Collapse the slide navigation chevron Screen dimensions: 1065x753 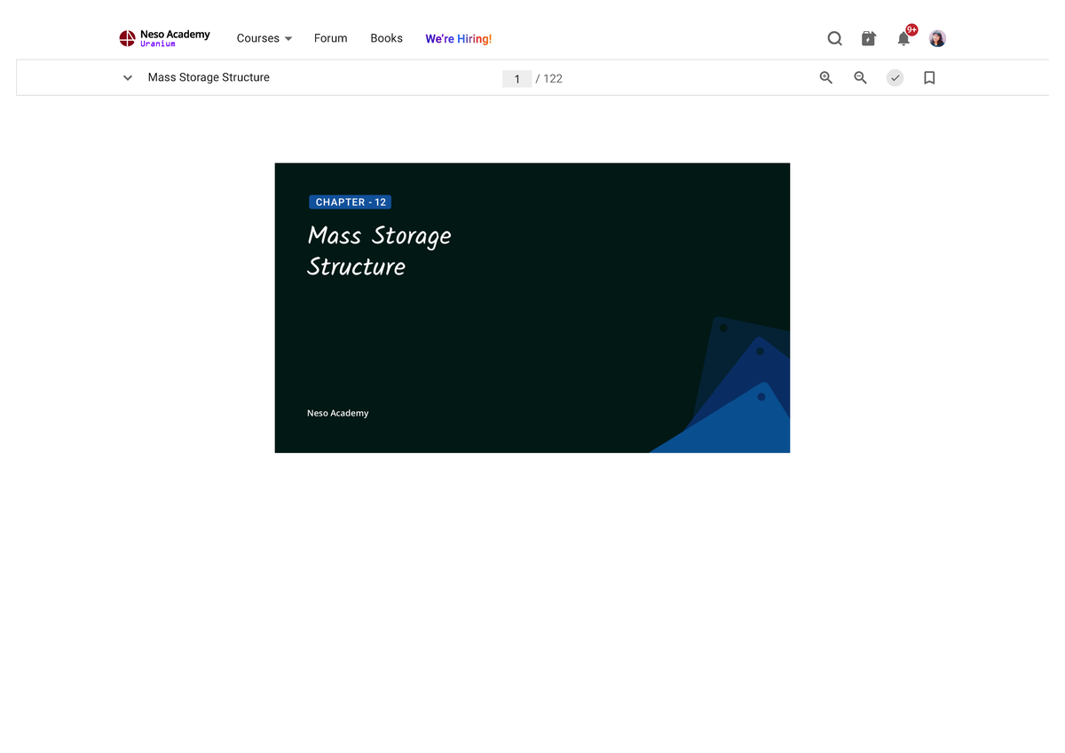[127, 77]
